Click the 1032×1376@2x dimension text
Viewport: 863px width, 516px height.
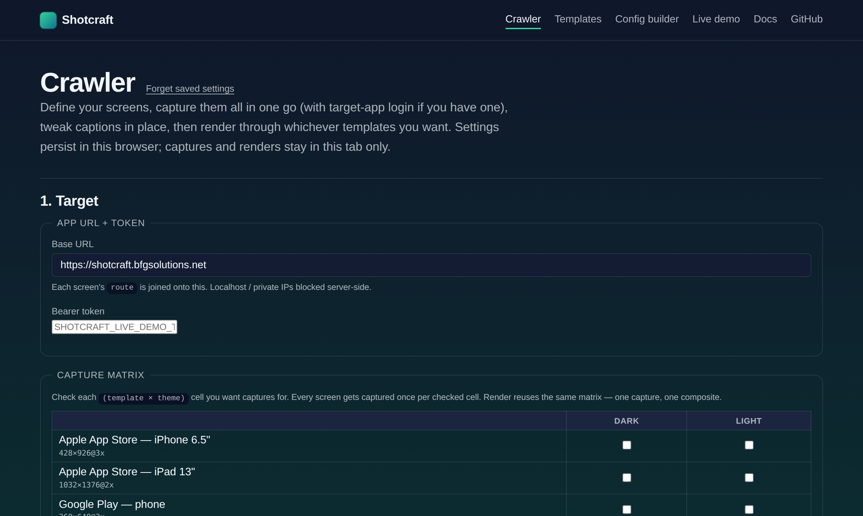click(86, 485)
